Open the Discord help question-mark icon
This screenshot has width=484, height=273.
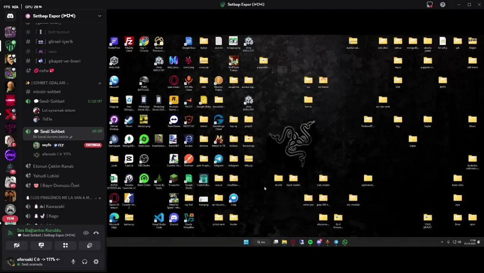443,5
